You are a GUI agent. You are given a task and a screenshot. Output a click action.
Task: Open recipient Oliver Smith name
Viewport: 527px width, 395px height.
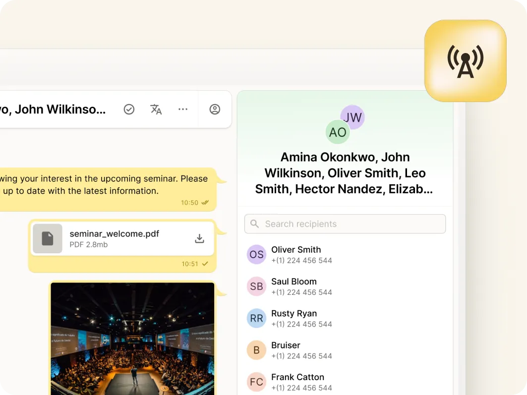[x=296, y=250]
